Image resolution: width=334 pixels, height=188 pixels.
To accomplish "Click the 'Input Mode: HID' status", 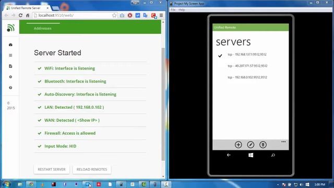I will 61,146.
